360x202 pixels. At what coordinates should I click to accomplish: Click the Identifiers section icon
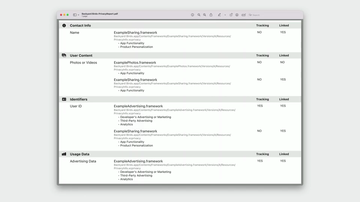(64, 100)
